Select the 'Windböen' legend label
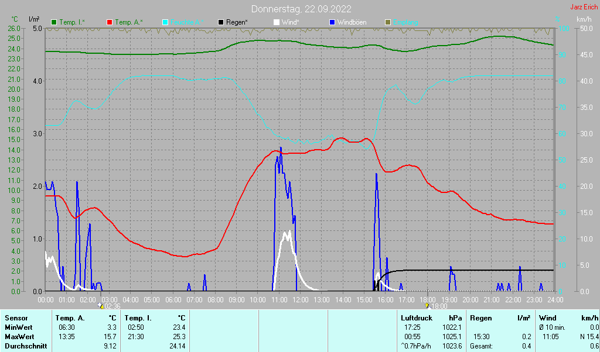This screenshot has width=600, height=352. [x=352, y=23]
